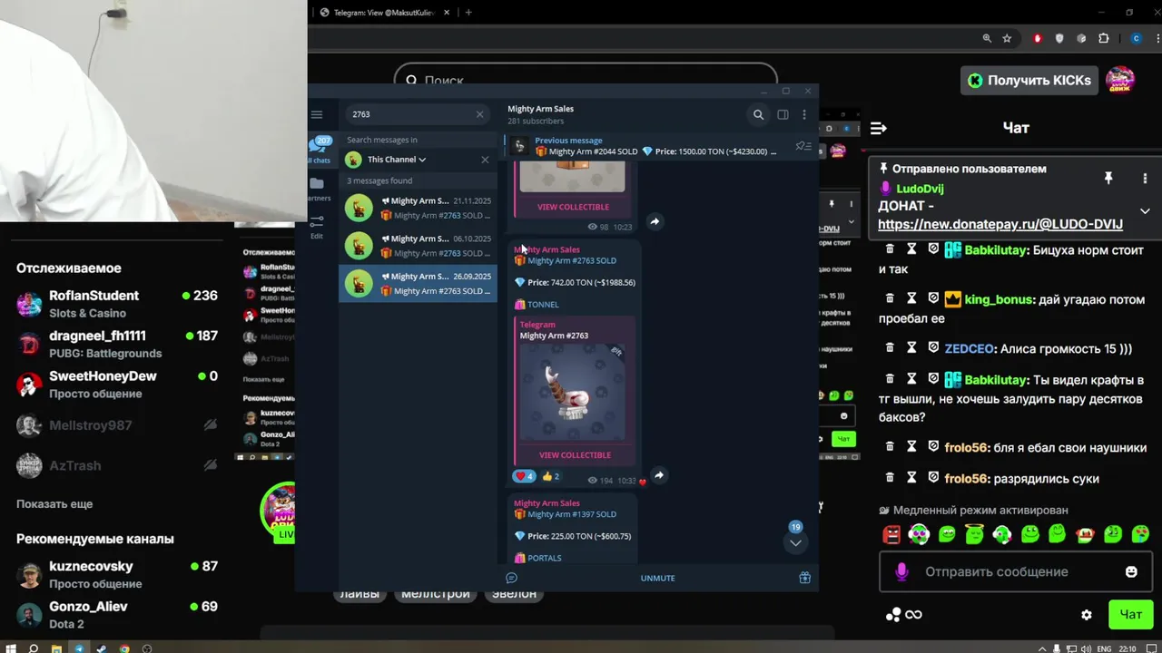
Task: Open LUDO profile avatar on Kick
Action: coord(1120,80)
